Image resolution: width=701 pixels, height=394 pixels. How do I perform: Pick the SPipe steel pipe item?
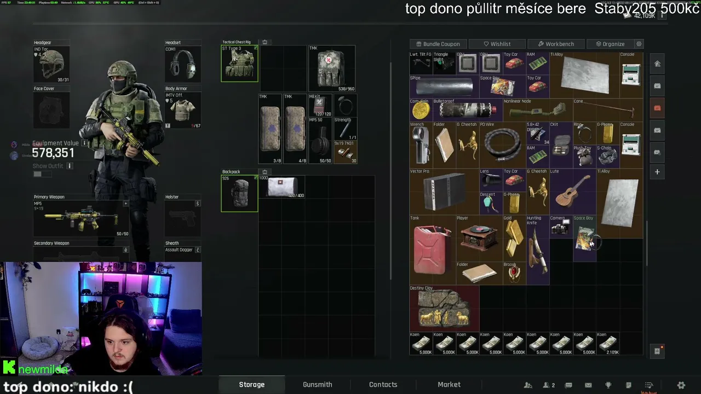[x=444, y=87]
